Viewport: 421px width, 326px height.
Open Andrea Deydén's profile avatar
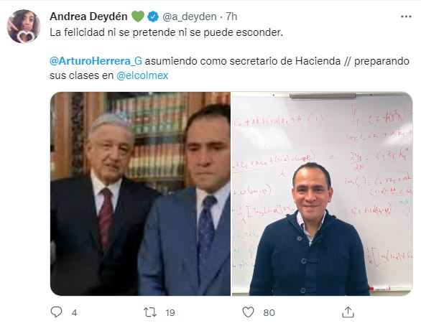coord(24,27)
